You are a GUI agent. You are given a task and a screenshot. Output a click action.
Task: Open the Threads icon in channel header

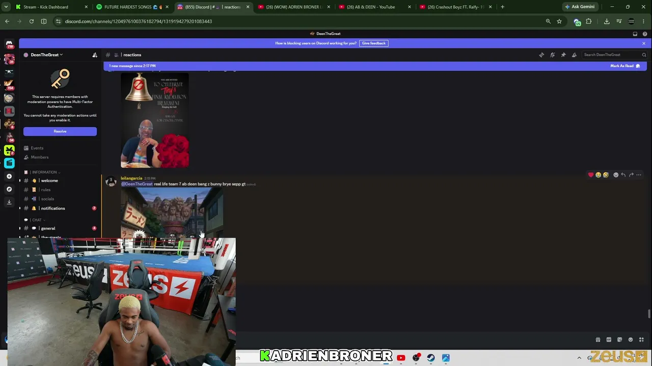pyautogui.click(x=541, y=55)
